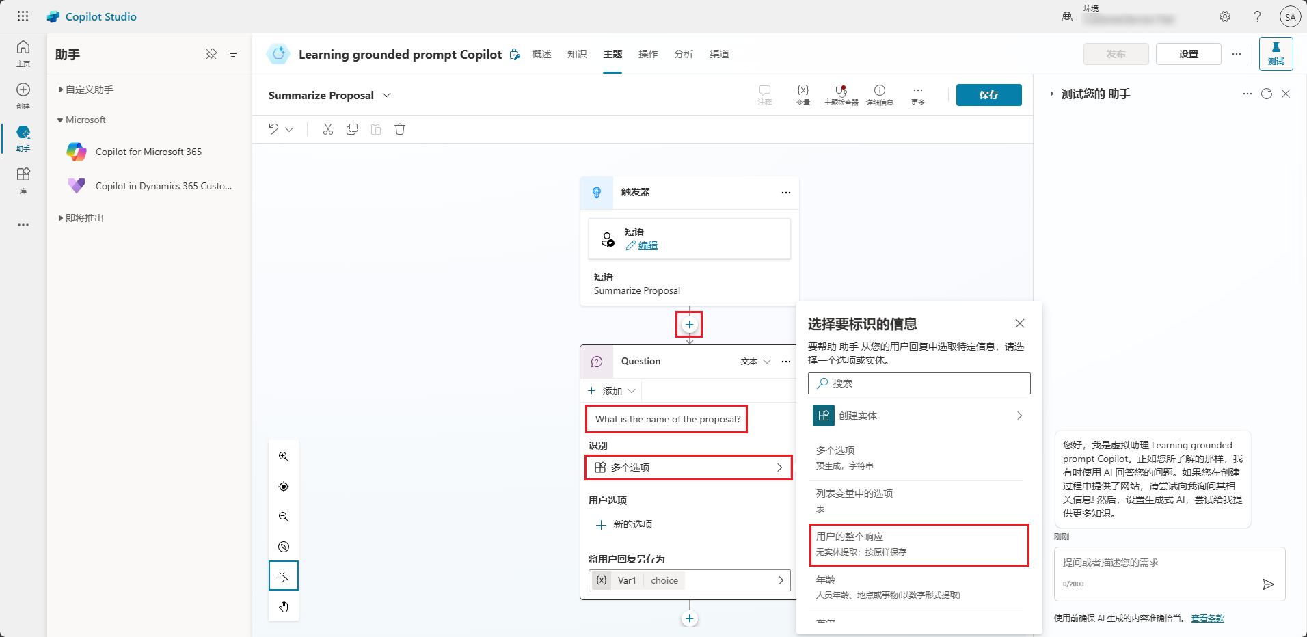Click the 保存 button

click(x=988, y=95)
